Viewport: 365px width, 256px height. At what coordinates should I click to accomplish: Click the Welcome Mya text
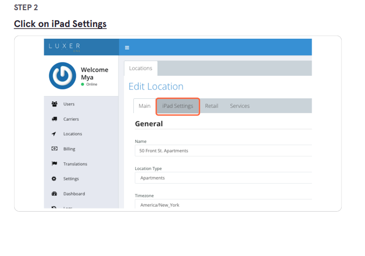[x=95, y=73]
